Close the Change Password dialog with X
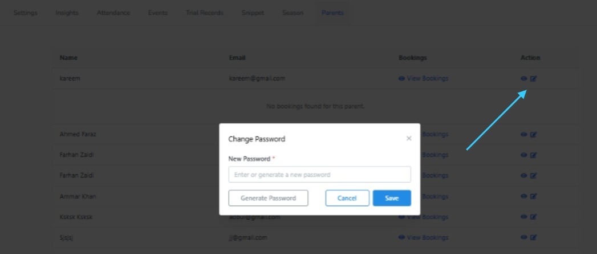 pos(409,139)
